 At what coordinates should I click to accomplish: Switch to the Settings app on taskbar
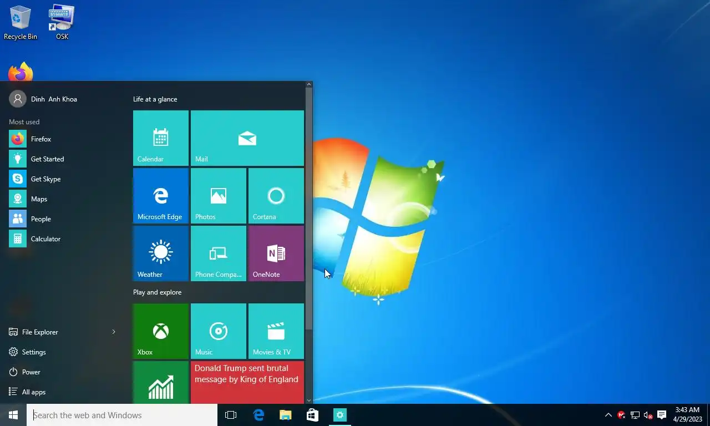[x=340, y=415]
